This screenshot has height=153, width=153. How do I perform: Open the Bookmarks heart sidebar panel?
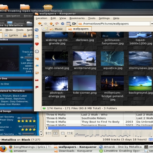(x=37, y=44)
